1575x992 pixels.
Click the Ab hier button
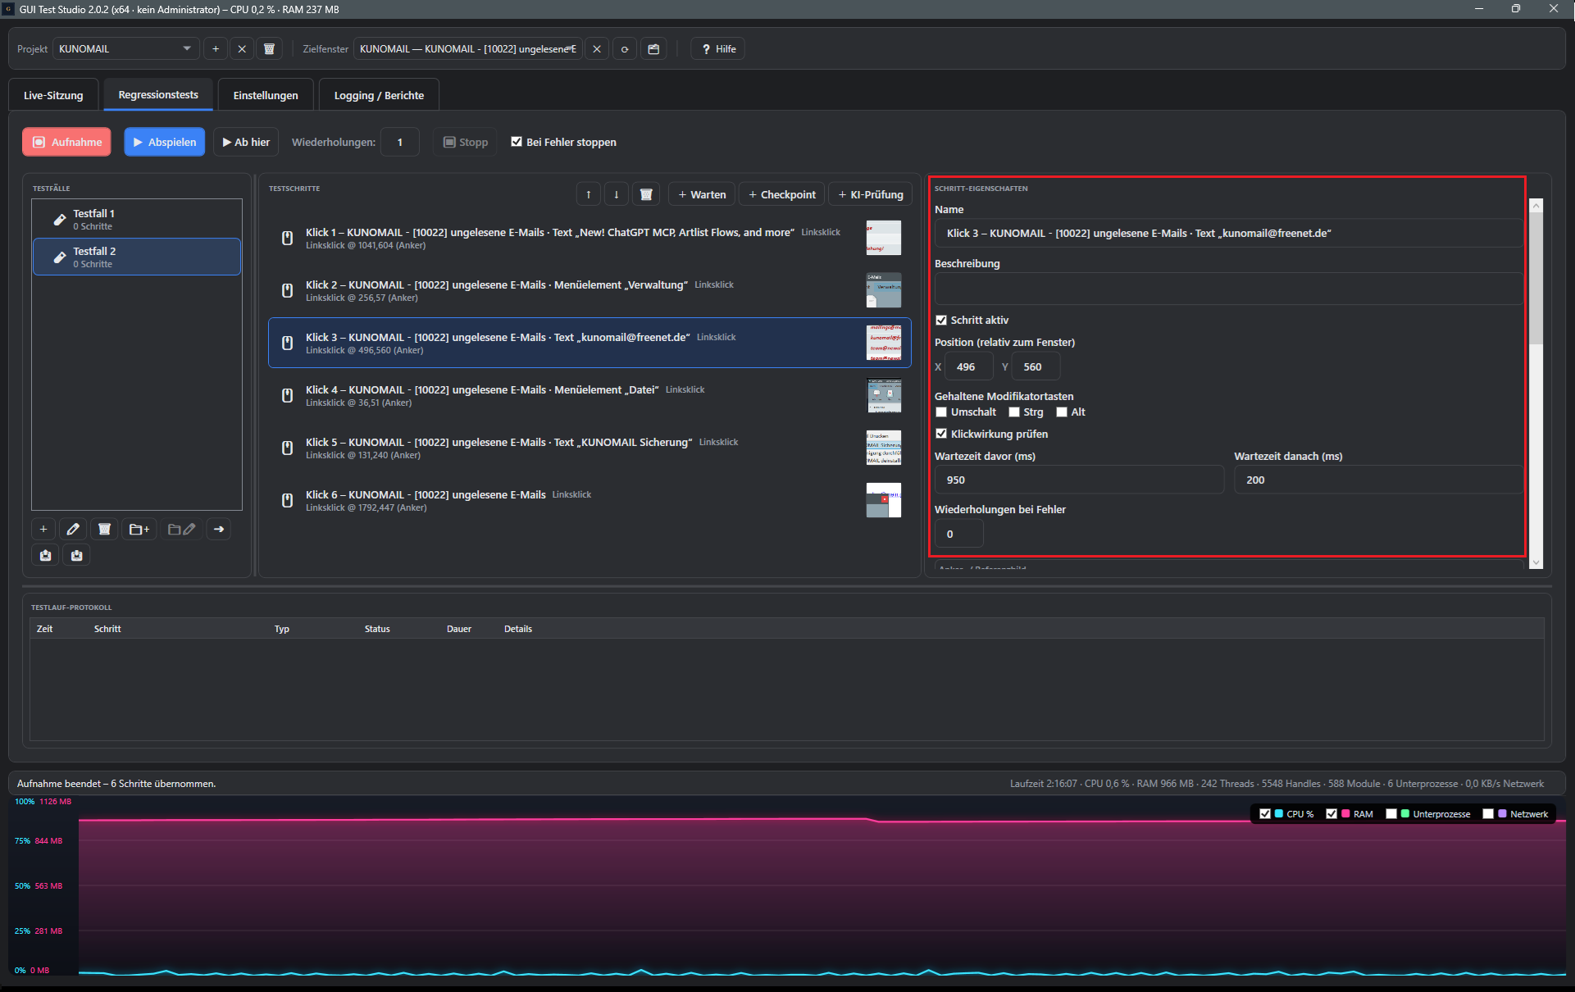pyautogui.click(x=246, y=142)
